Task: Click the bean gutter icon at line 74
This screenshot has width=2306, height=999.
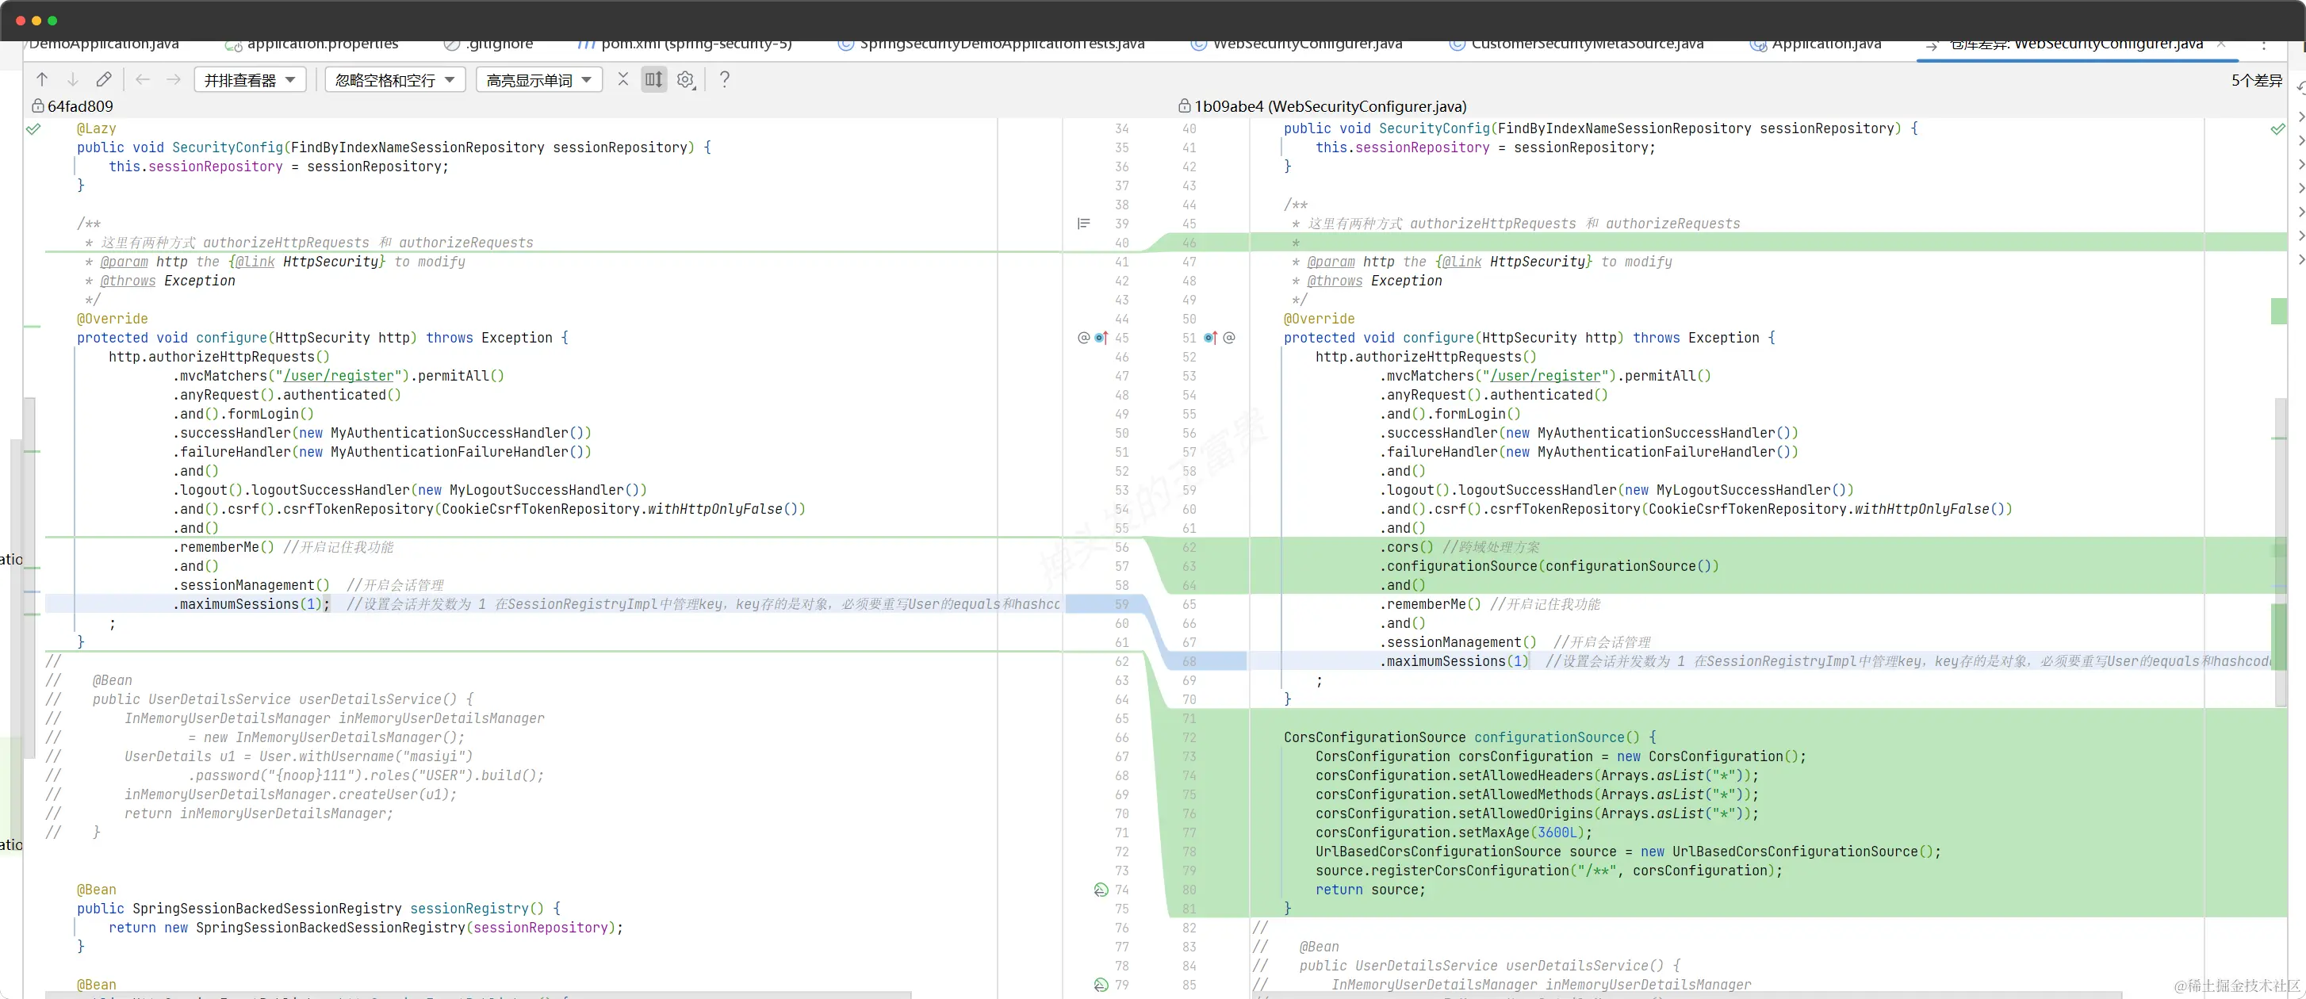Action: pyautogui.click(x=1101, y=890)
